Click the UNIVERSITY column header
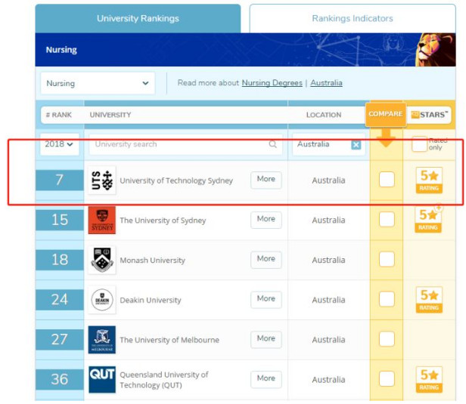 pos(110,115)
